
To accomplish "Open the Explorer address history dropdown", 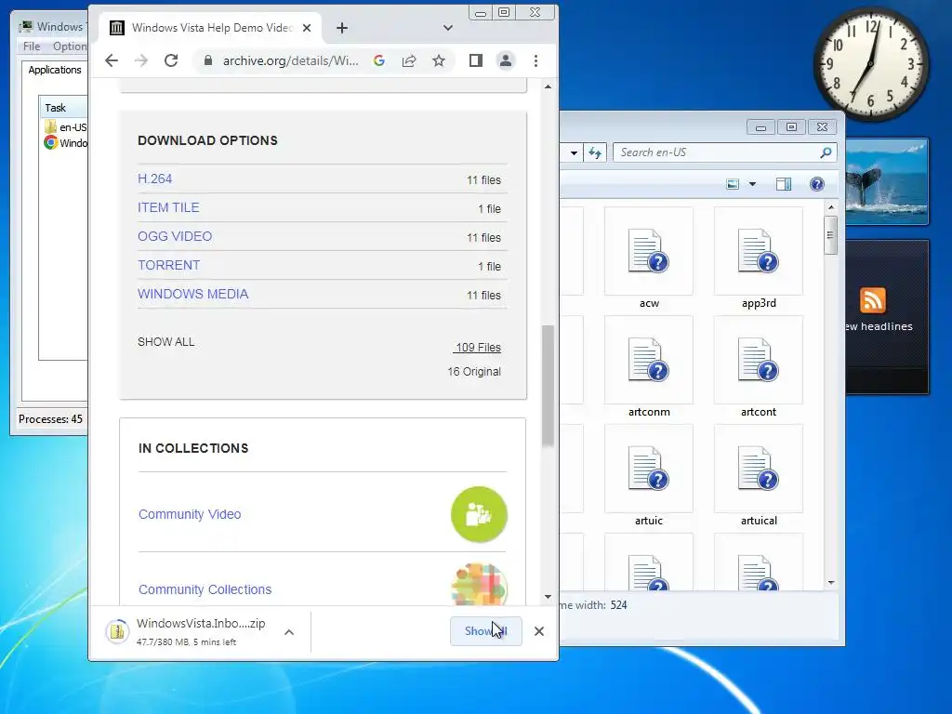I will [574, 152].
